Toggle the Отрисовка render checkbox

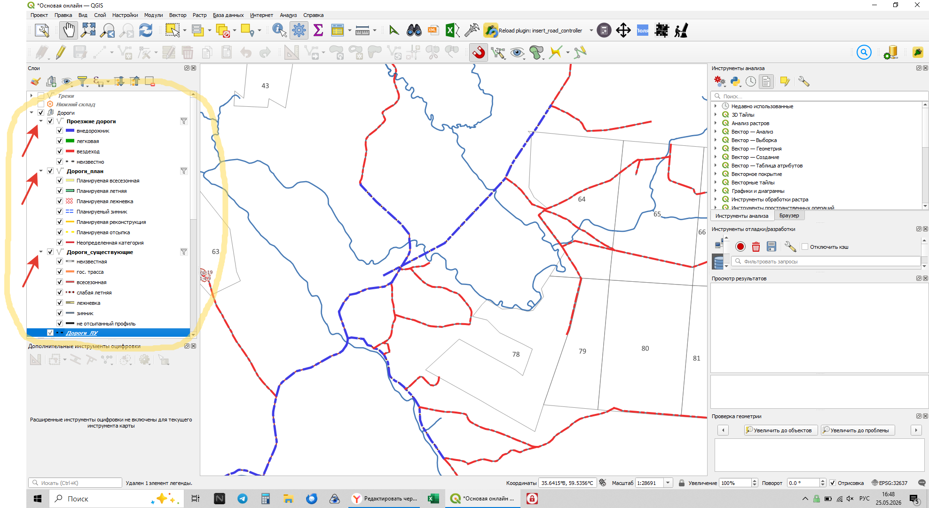[833, 483]
